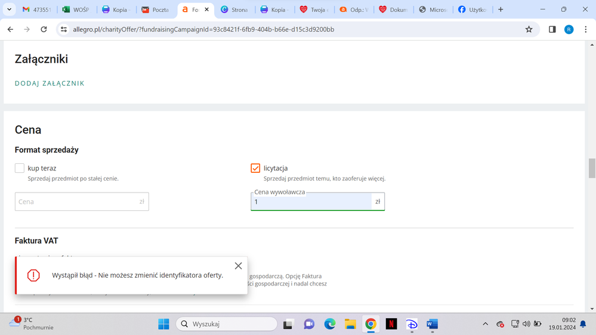This screenshot has height=335, width=596.
Task: Show hidden system tray icons
Action: tap(485, 324)
